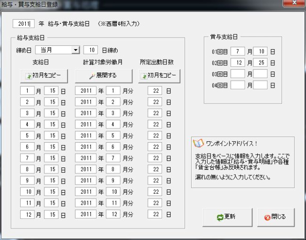The image size is (306, 240).
Task: Click the copy icon on 所定出勤日数 初月をコピー button
Action: click(144, 76)
